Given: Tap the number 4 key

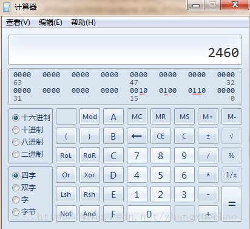Looking at the screenshot, I should 137,175.
